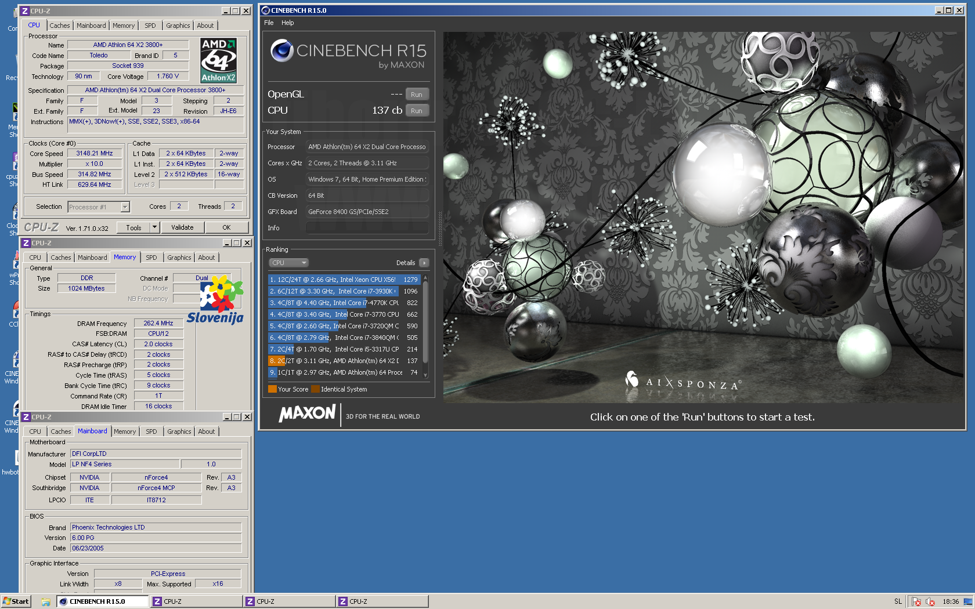Open the Processor #1 selection dropdown
Viewport: 975px width, 609px height.
tap(99, 207)
